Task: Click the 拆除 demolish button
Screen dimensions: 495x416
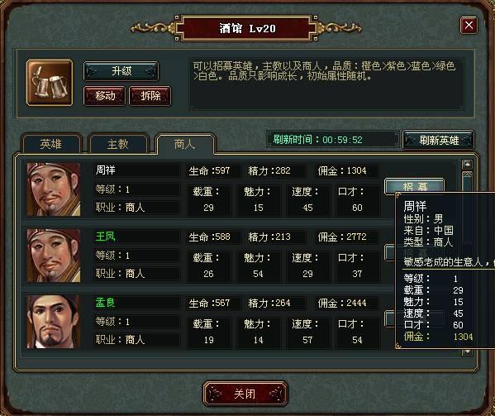Action: point(150,96)
